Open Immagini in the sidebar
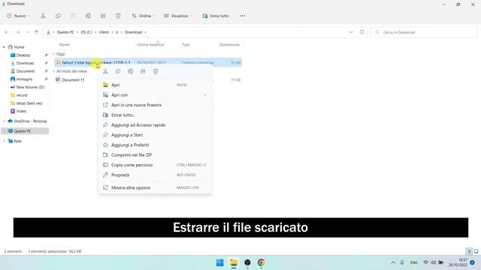481x270 pixels. (24, 79)
